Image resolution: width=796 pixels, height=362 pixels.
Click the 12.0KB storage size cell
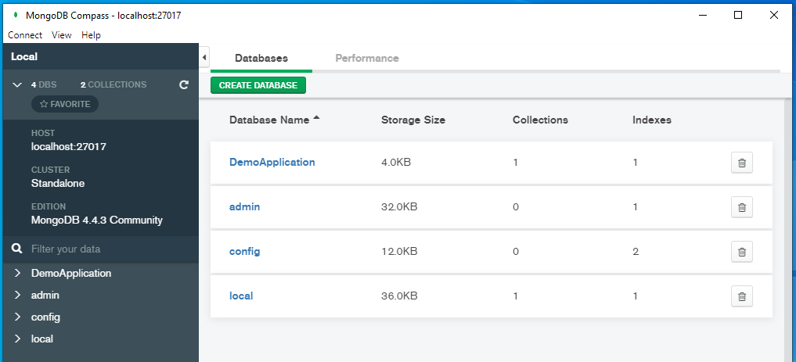coord(399,252)
